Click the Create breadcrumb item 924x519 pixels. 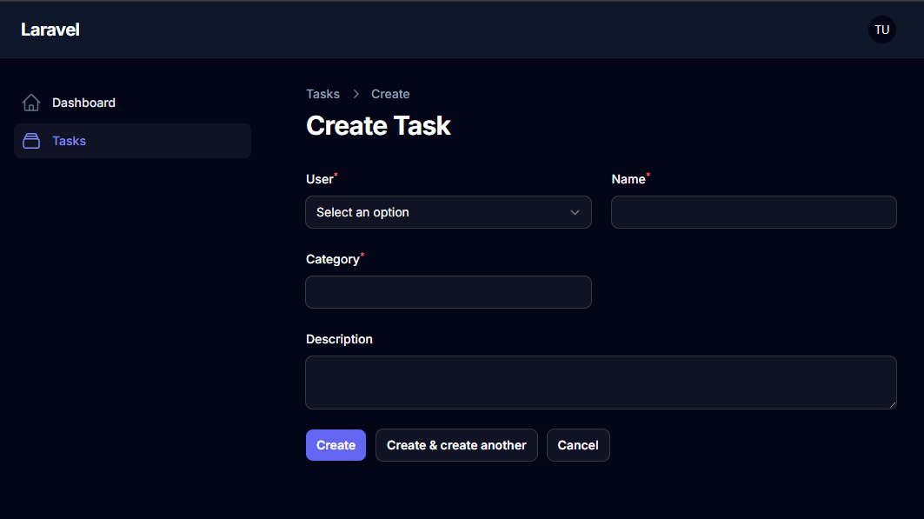[x=390, y=94]
